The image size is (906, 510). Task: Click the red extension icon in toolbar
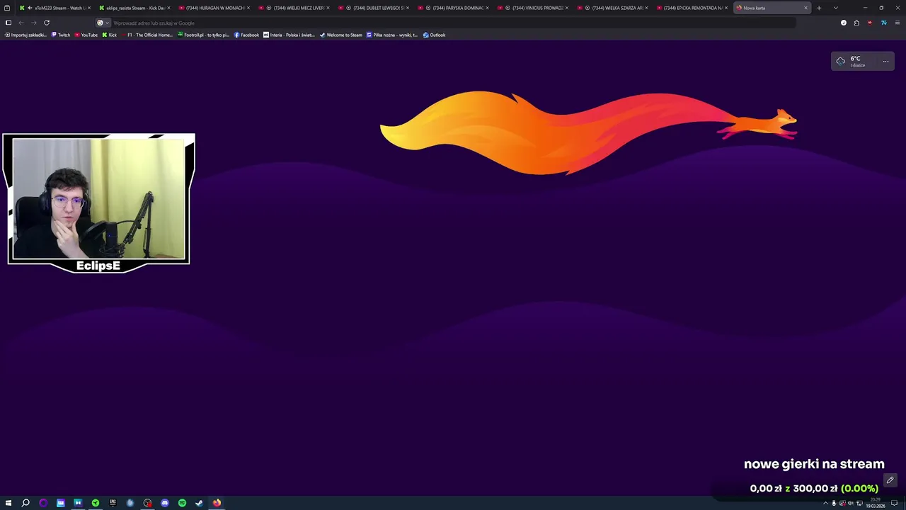click(x=870, y=23)
